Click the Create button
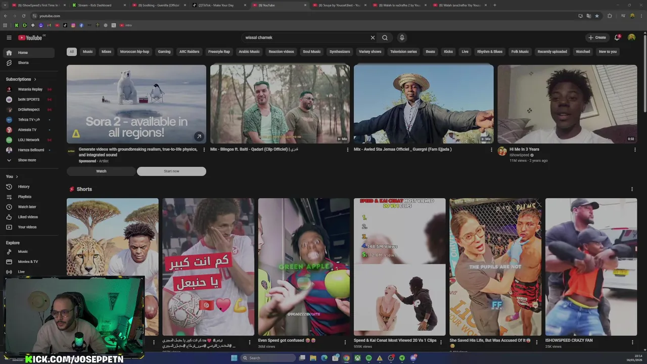Image resolution: width=647 pixels, height=364 pixels. pos(597,37)
